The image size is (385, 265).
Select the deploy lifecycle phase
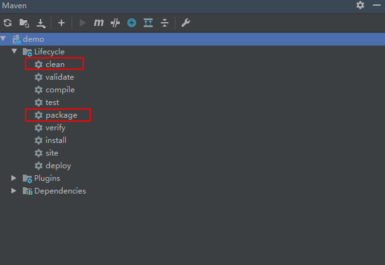point(53,166)
